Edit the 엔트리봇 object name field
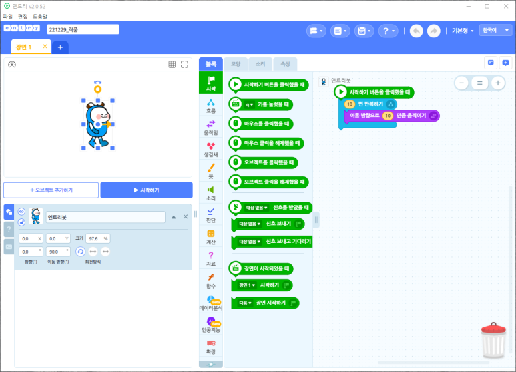 [x=105, y=217]
